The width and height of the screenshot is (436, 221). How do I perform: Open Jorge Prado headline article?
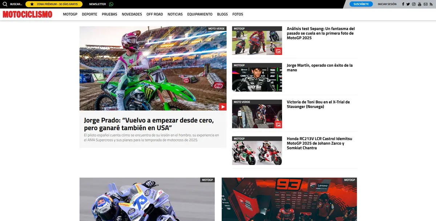pos(149,124)
